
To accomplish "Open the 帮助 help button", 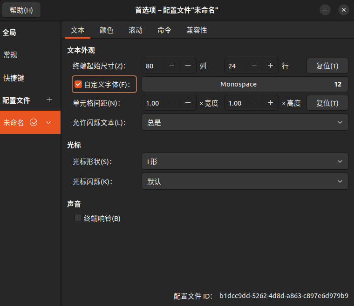I will pos(21,10).
